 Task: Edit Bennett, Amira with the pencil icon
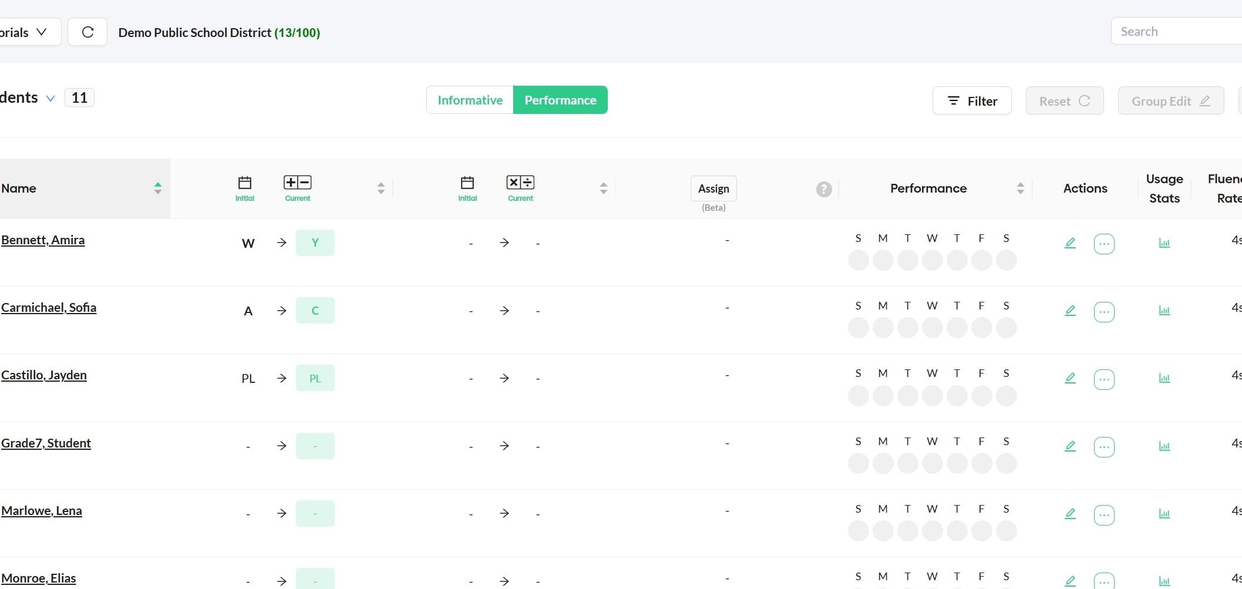[1070, 243]
